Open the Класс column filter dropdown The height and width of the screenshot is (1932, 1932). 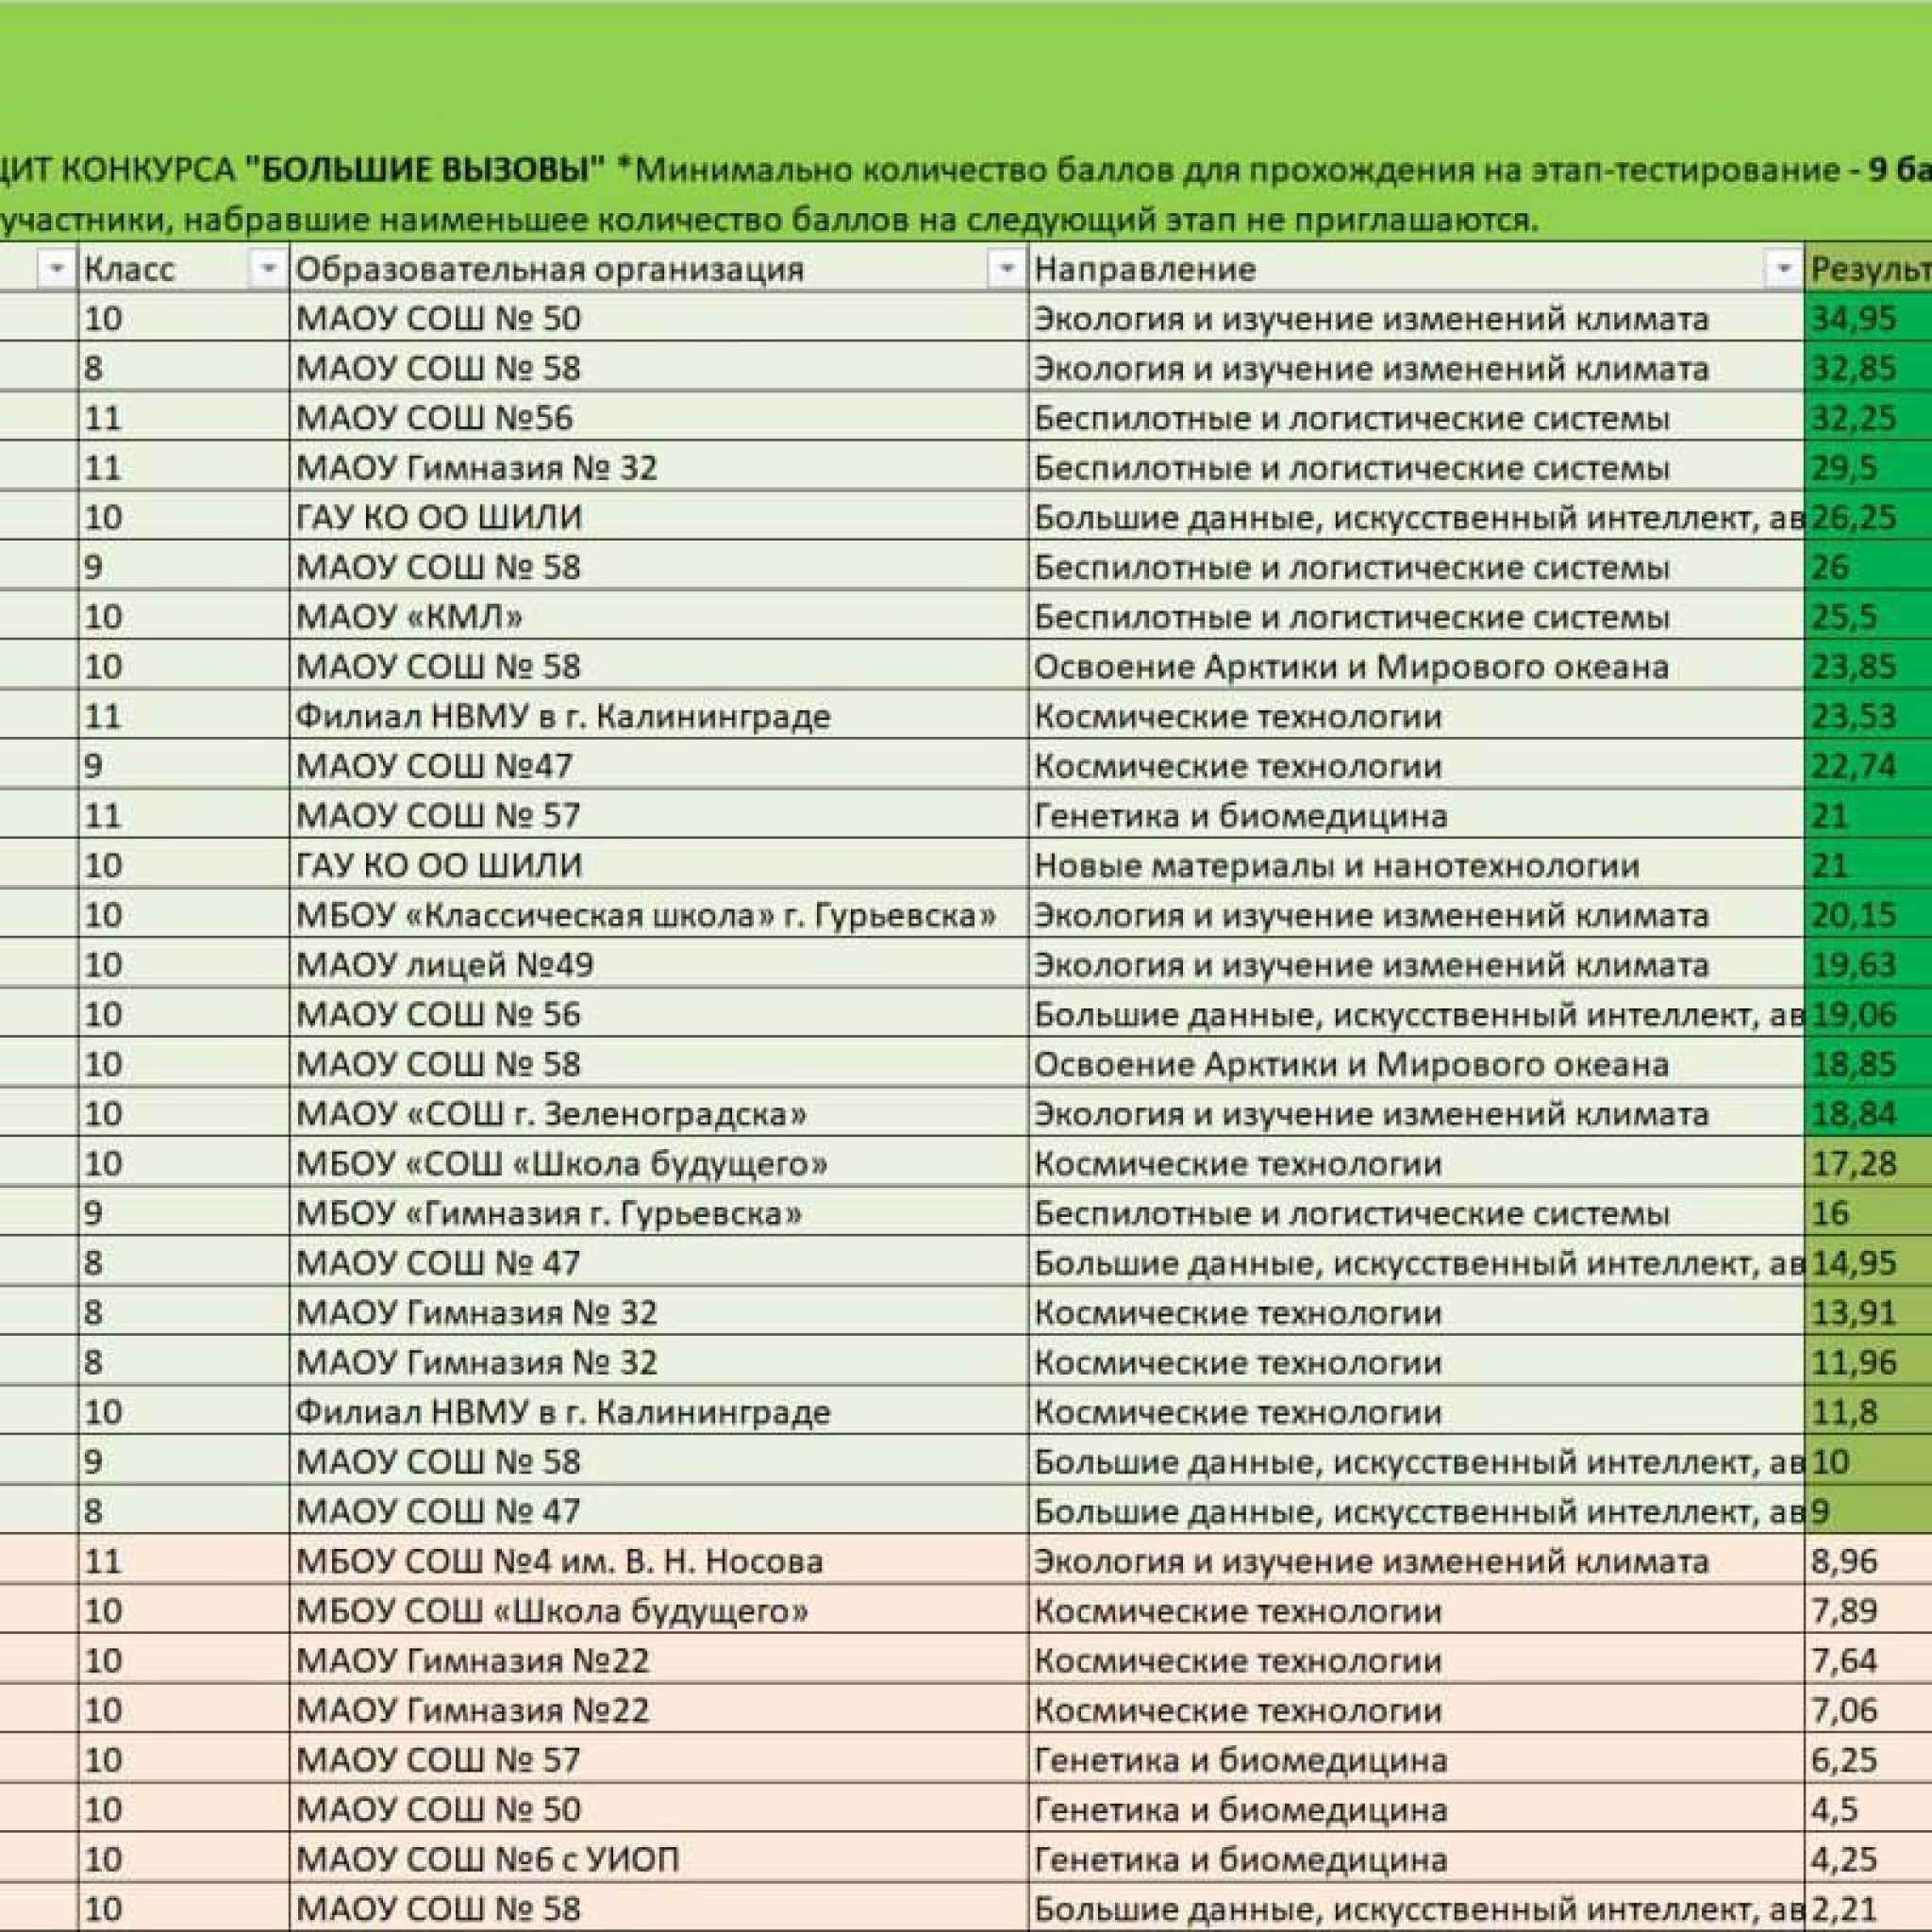pos(267,268)
